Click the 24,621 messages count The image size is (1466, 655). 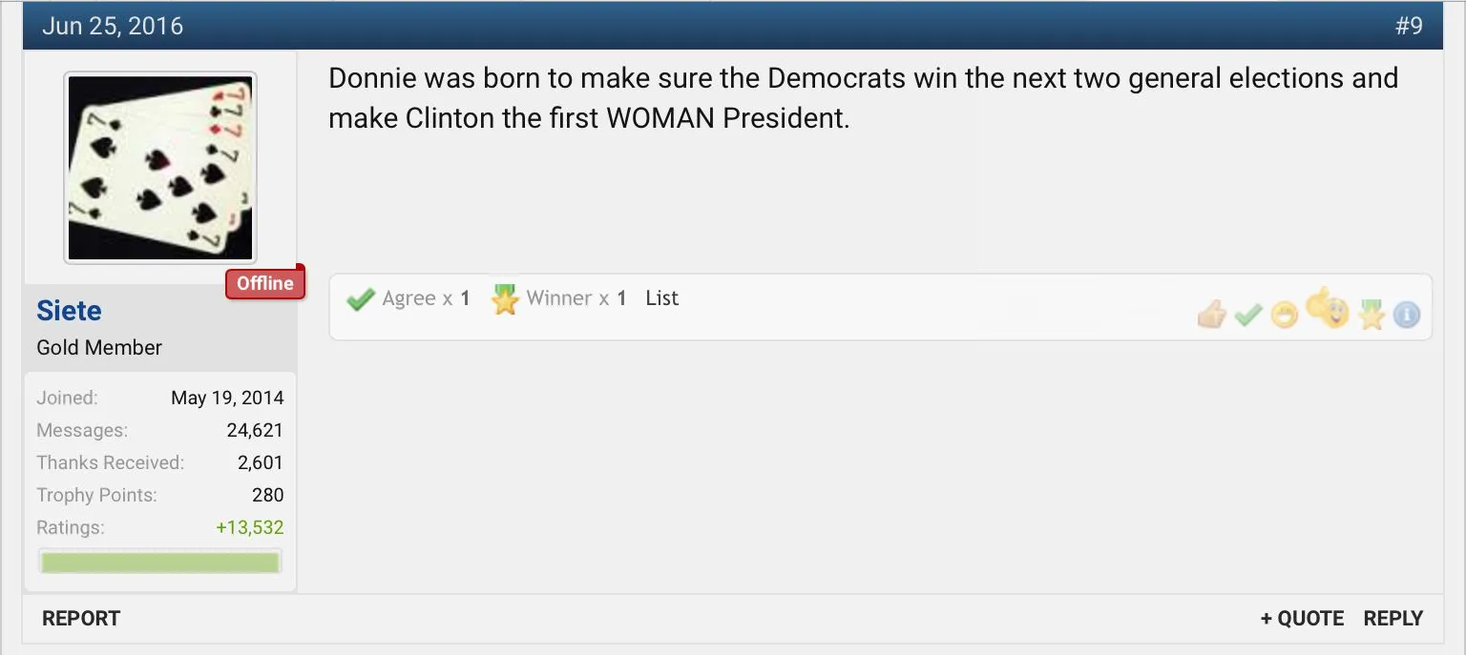[255, 430]
